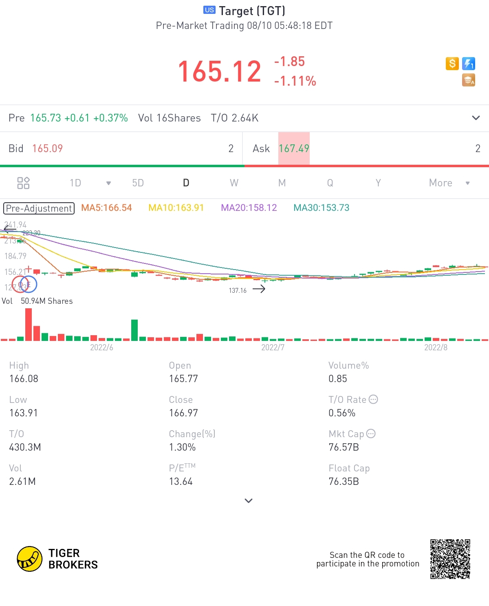This screenshot has height=606, width=489.
Task: Tap the 2022/7 date axis label
Action: [x=273, y=347]
